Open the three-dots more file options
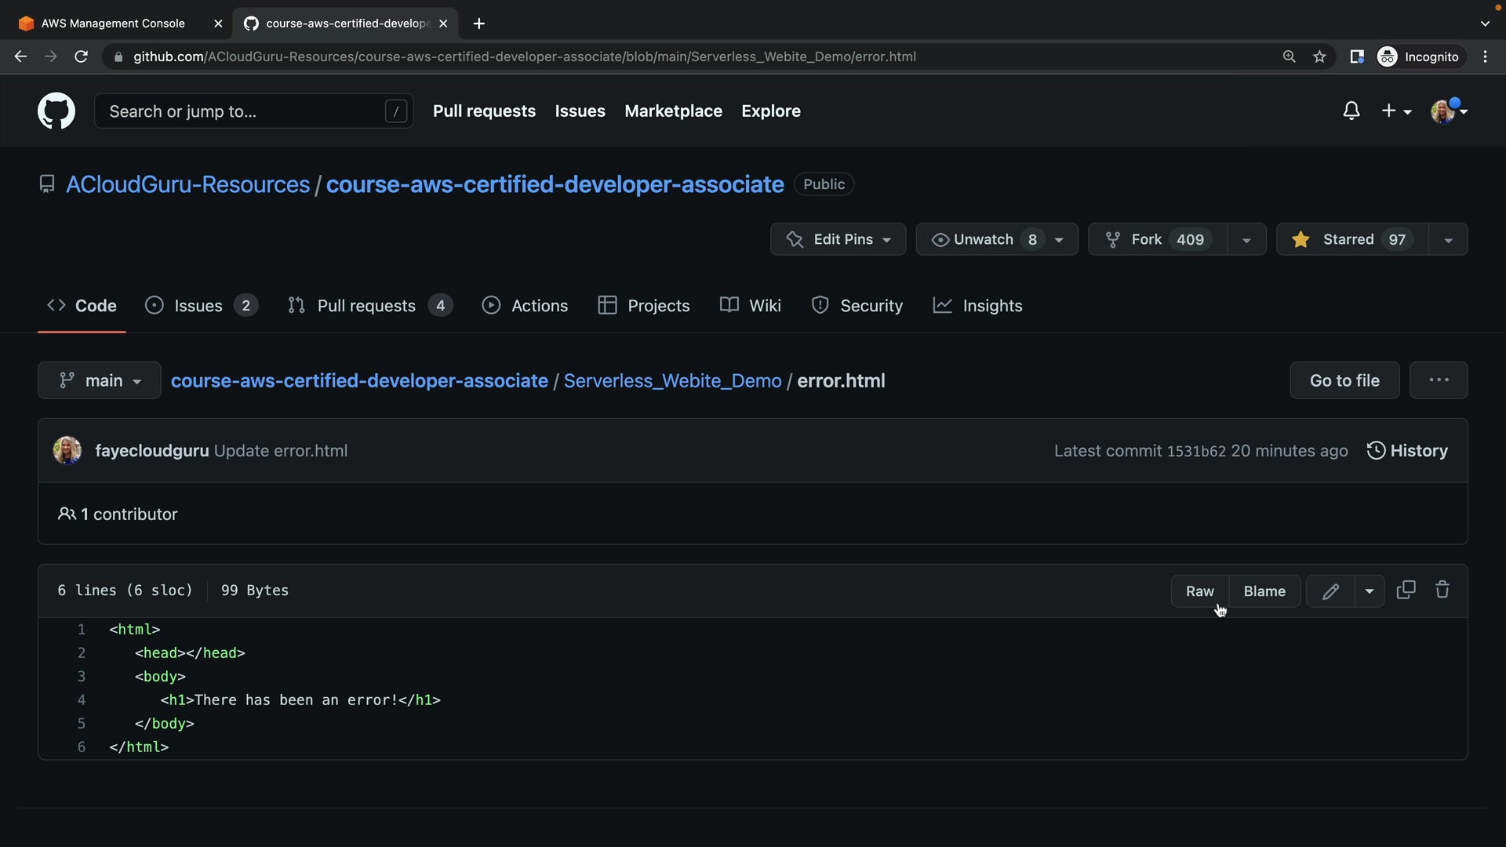 1439,380
